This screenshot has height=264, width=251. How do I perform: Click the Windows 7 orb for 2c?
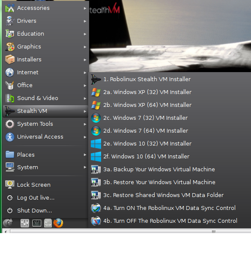click(96, 118)
